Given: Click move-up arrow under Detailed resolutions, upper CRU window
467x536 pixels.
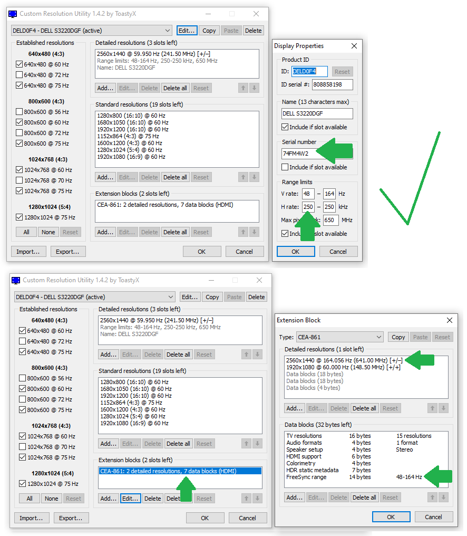Looking at the screenshot, I should tap(243, 88).
